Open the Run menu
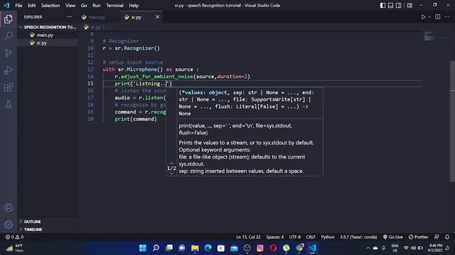This screenshot has width=455, height=255. (x=97, y=6)
